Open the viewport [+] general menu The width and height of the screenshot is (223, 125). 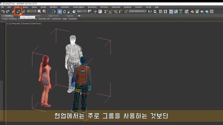coord(8,24)
